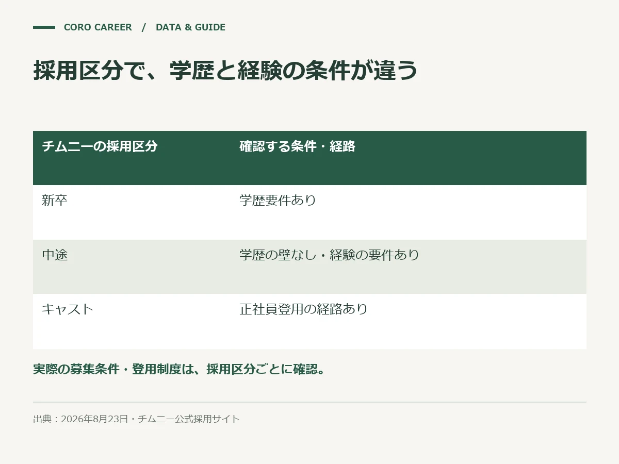Click the cell 学歴の壁なし・経験の要件あり

(330, 255)
